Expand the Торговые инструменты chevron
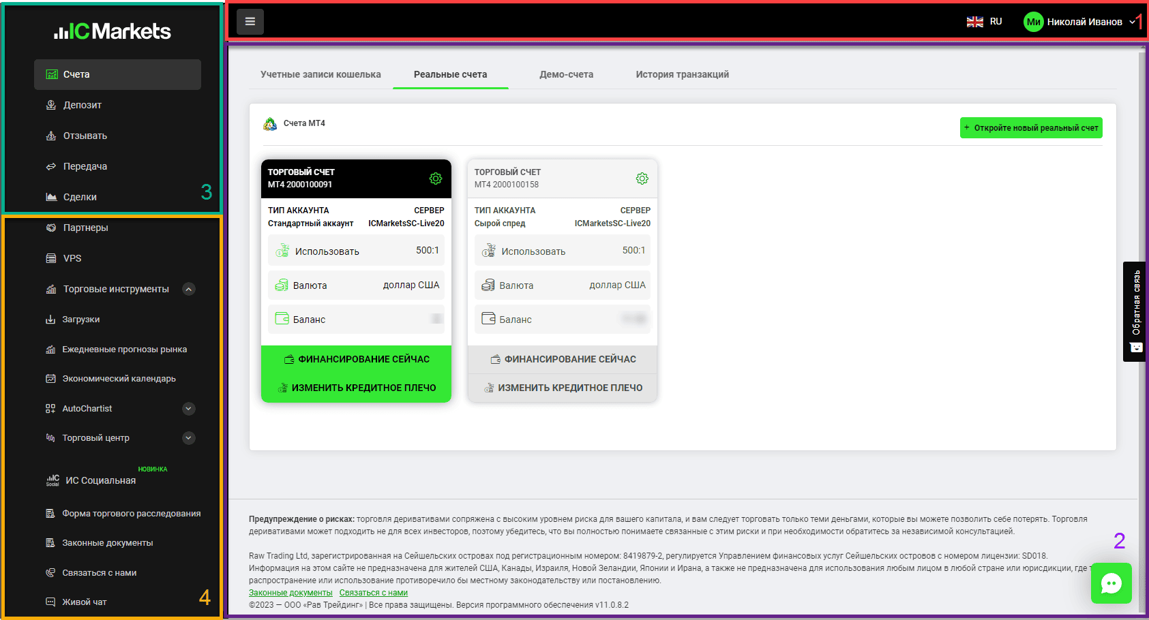Screen dimensions: 1149x620 pyautogui.click(x=189, y=289)
